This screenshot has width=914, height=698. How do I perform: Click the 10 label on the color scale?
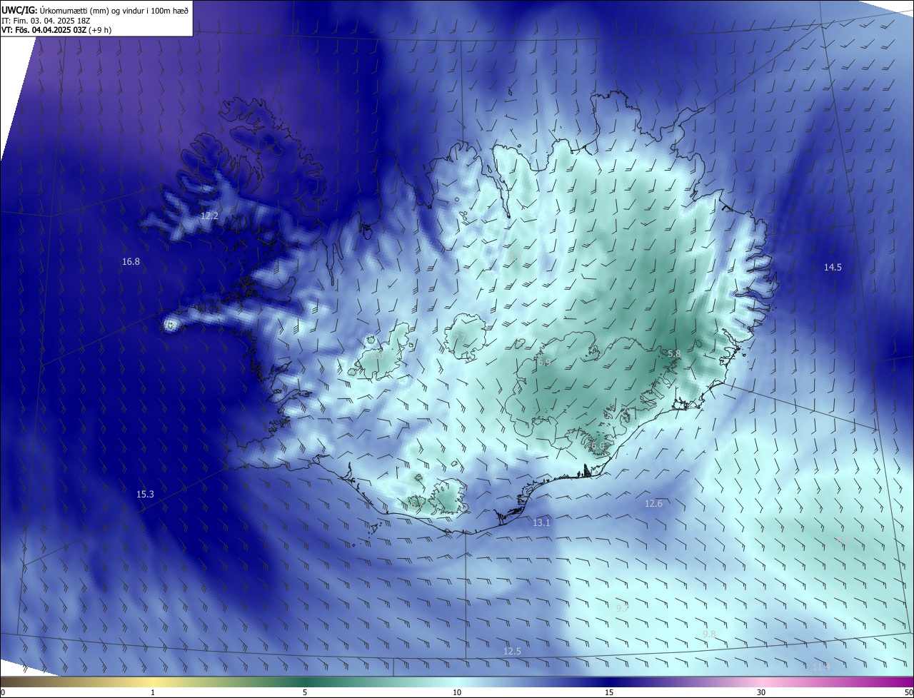tap(457, 693)
